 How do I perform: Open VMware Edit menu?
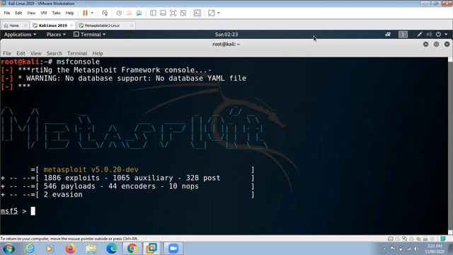pos(18,13)
